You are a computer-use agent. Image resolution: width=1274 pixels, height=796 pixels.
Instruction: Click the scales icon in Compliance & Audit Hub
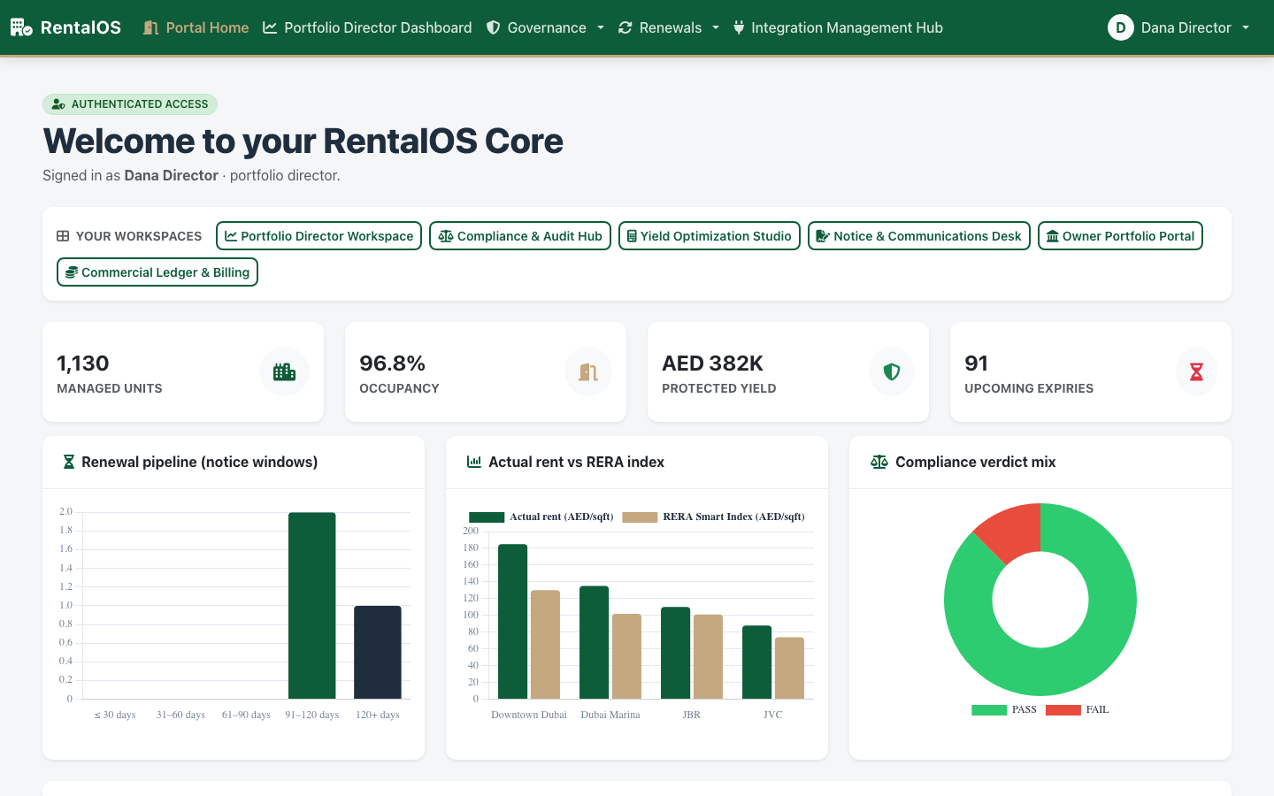click(446, 236)
